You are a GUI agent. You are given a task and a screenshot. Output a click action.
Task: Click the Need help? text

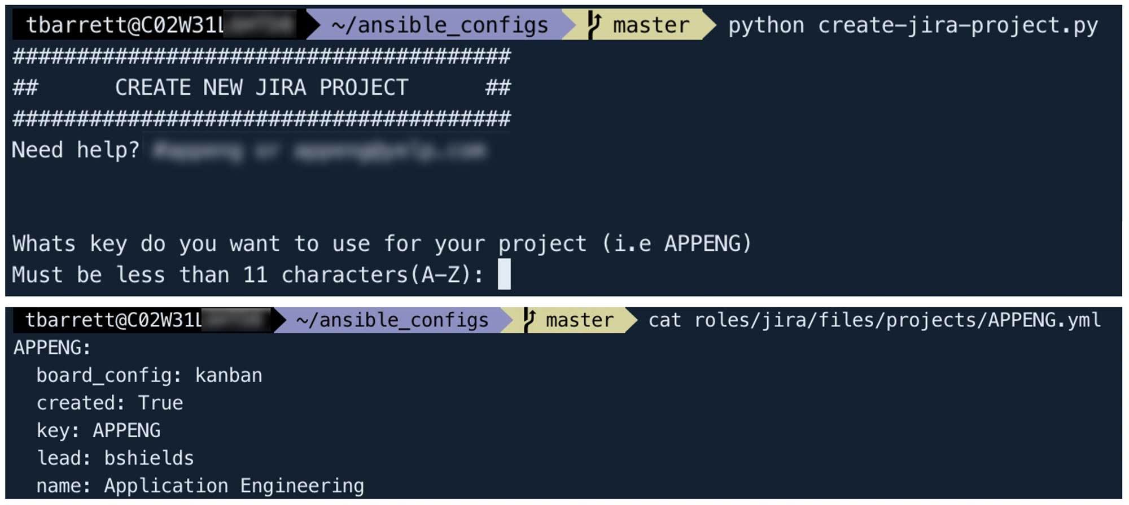pos(76,150)
